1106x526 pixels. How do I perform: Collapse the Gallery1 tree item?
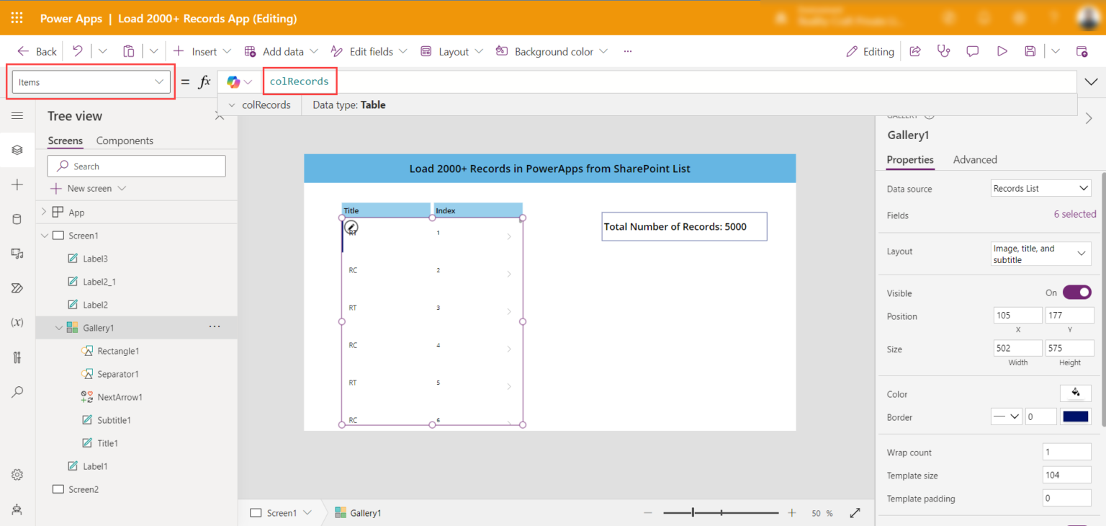(58, 327)
